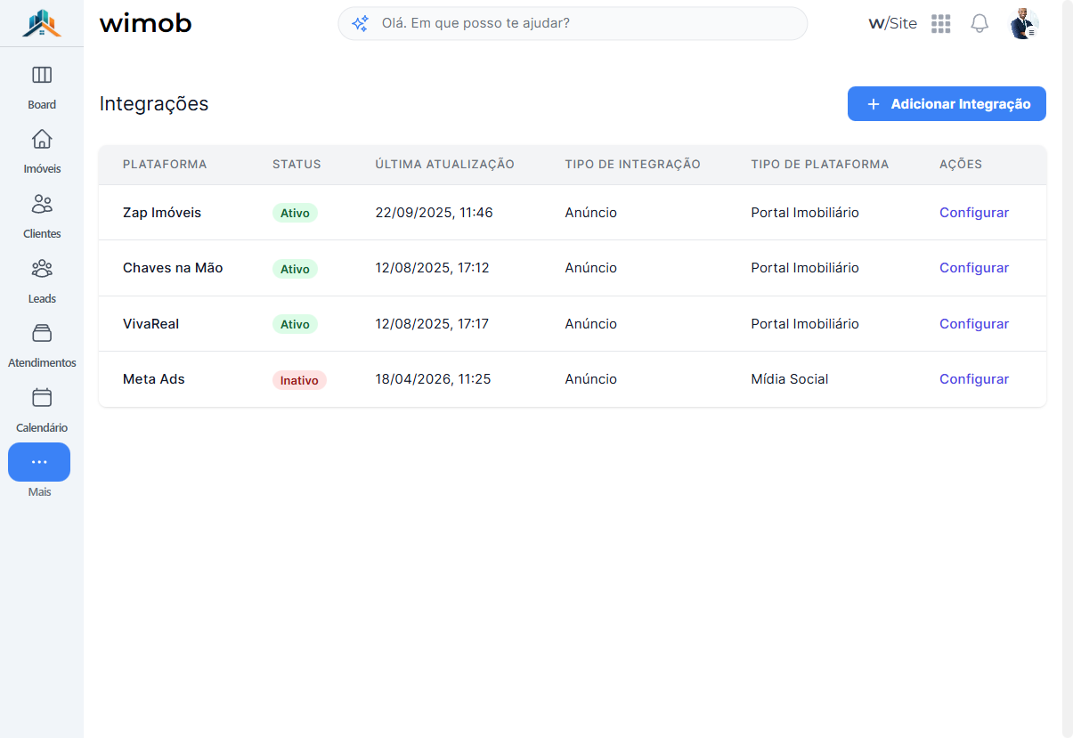Click the Status column header
The height and width of the screenshot is (738, 1073).
[x=297, y=165]
